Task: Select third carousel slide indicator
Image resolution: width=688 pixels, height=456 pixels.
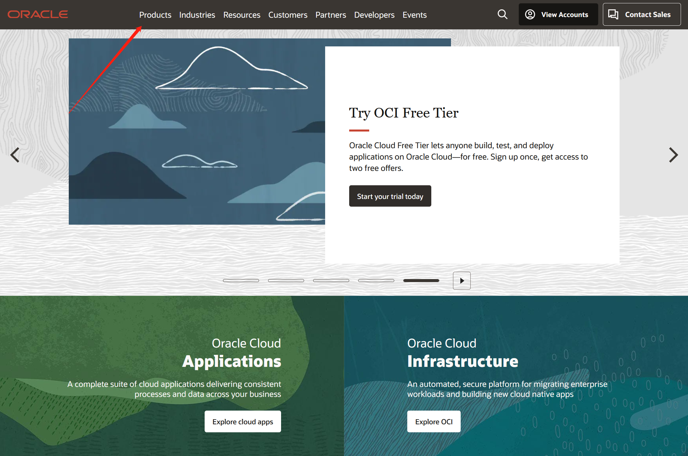Action: pos(331,280)
